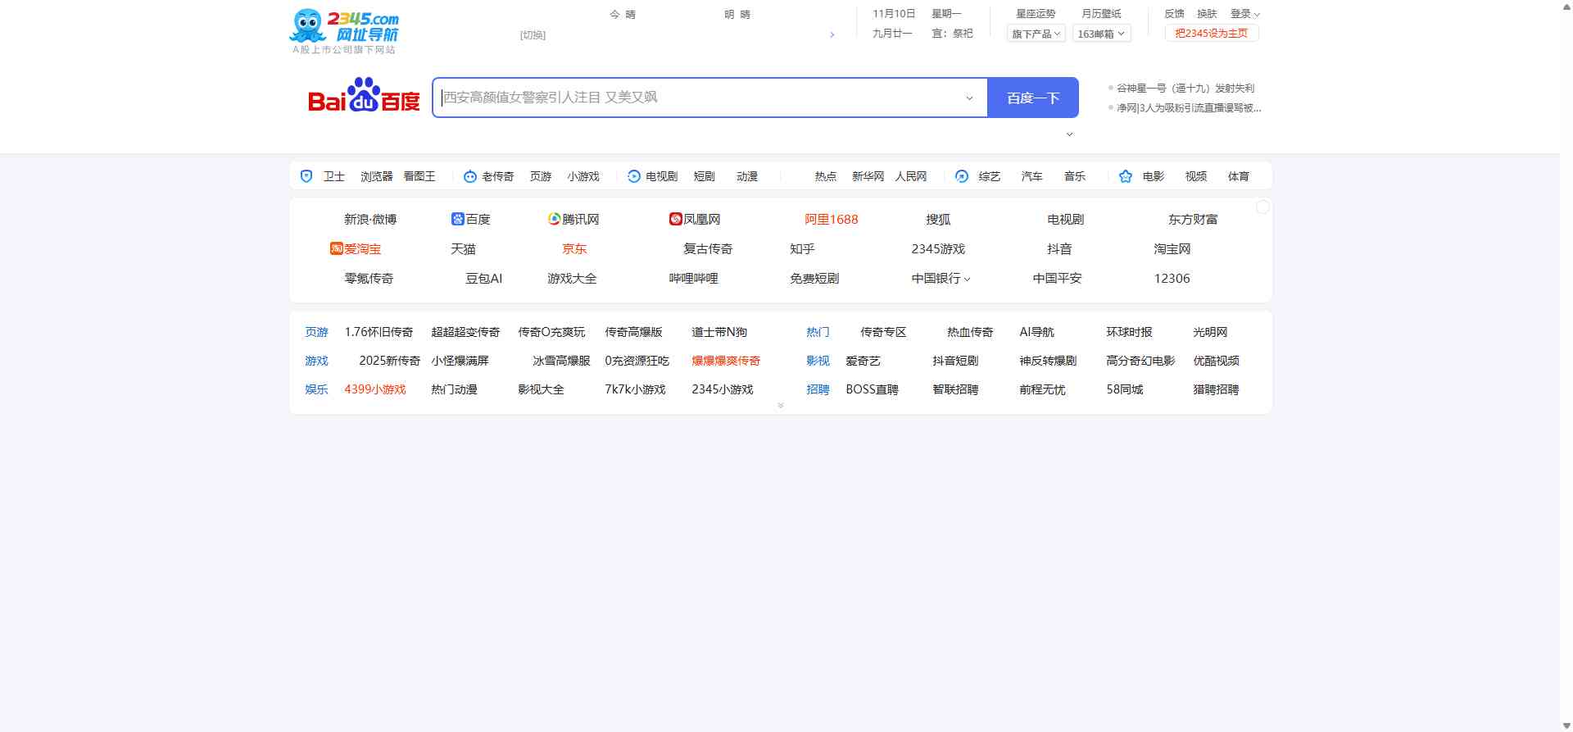1573x732 pixels.
Task: Click the compass icon beside 综艺
Action: tap(962, 176)
